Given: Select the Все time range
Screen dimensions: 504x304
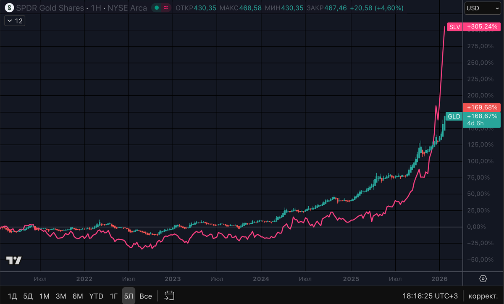Looking at the screenshot, I should pos(146,296).
